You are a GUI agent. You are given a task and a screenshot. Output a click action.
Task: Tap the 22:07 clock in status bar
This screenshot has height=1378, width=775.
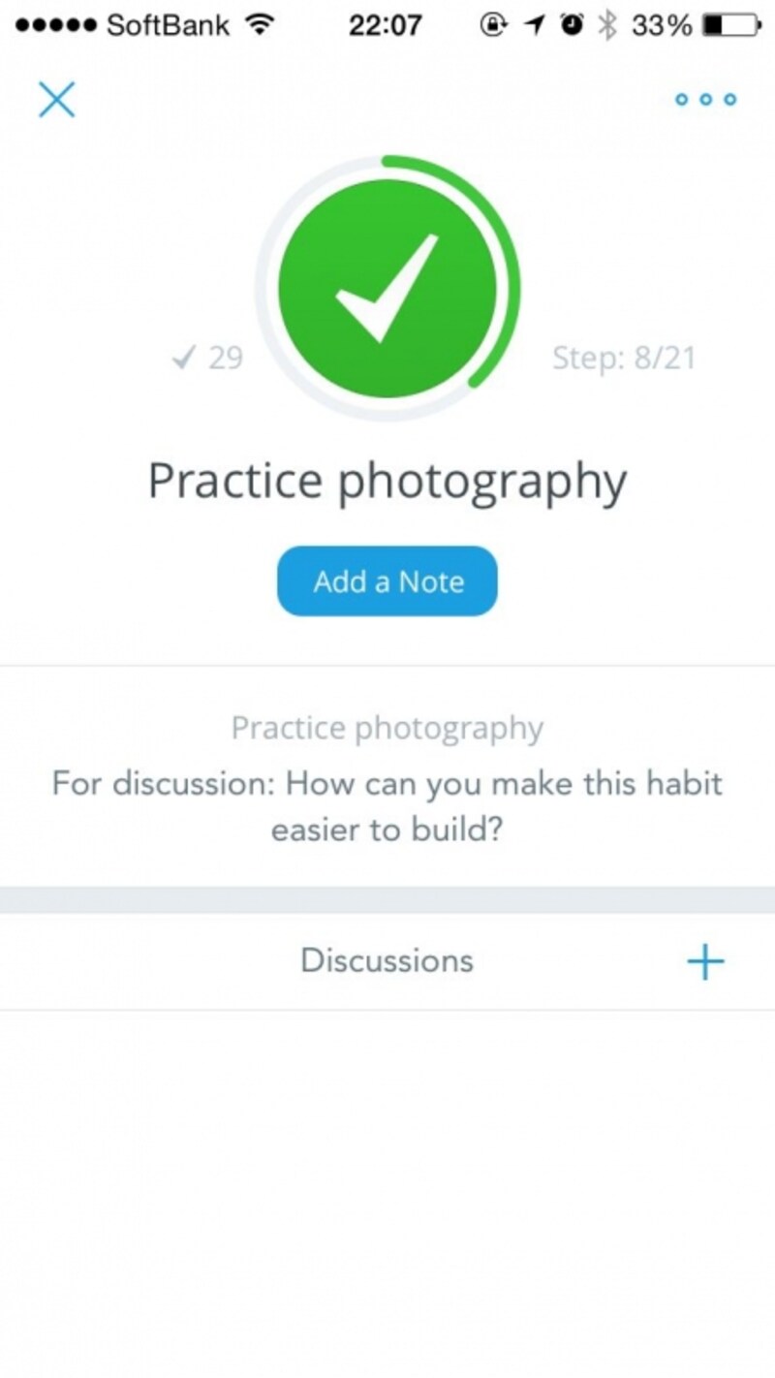[387, 25]
